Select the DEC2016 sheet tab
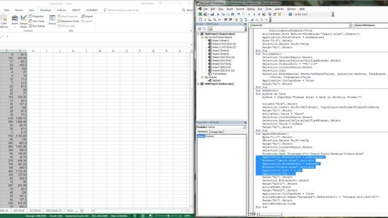The height and width of the screenshot is (218, 388). (x=19, y=211)
